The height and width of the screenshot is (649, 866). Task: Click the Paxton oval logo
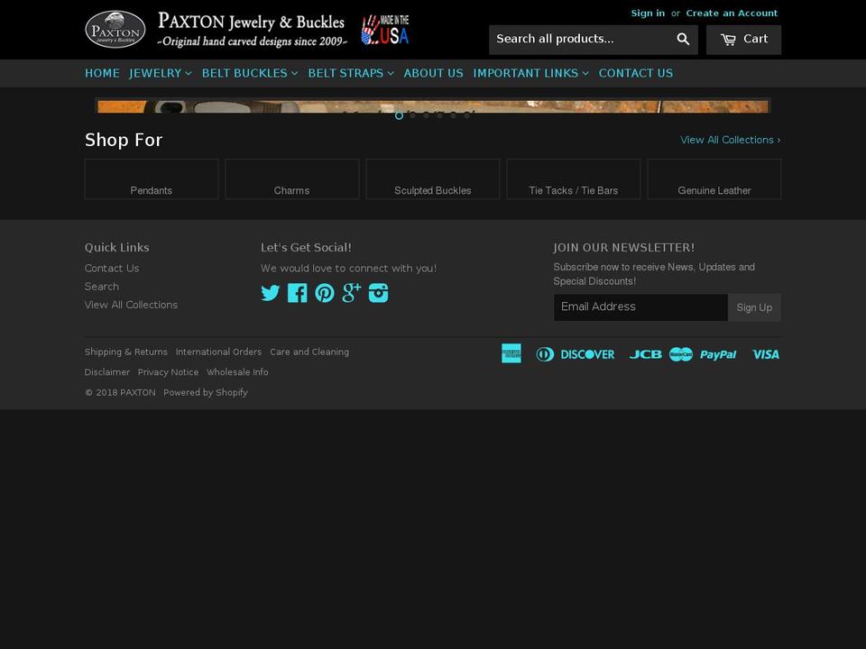(x=115, y=29)
